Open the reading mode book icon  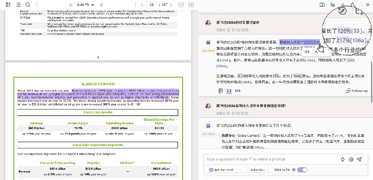322,5
